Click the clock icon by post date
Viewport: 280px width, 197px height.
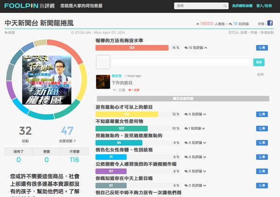pos(72,33)
